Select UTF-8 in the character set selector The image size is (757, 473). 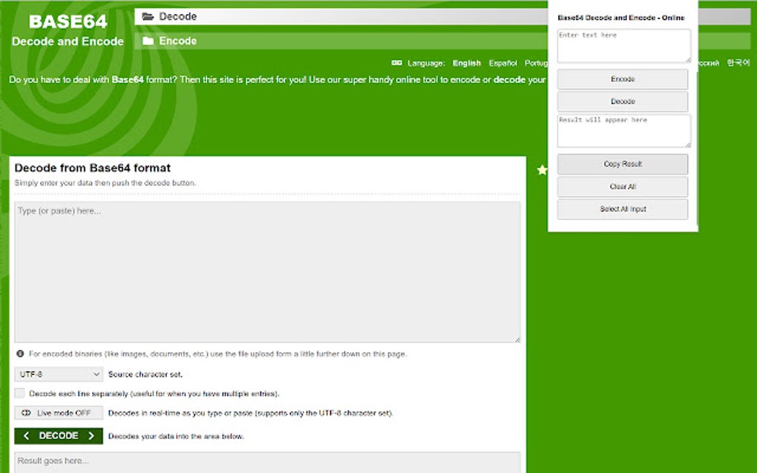pyautogui.click(x=58, y=374)
